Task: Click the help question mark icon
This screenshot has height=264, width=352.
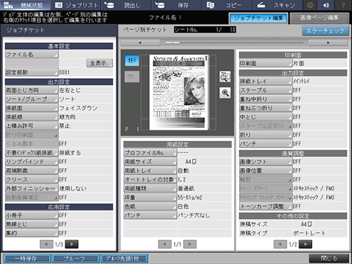Action: click(x=343, y=5)
